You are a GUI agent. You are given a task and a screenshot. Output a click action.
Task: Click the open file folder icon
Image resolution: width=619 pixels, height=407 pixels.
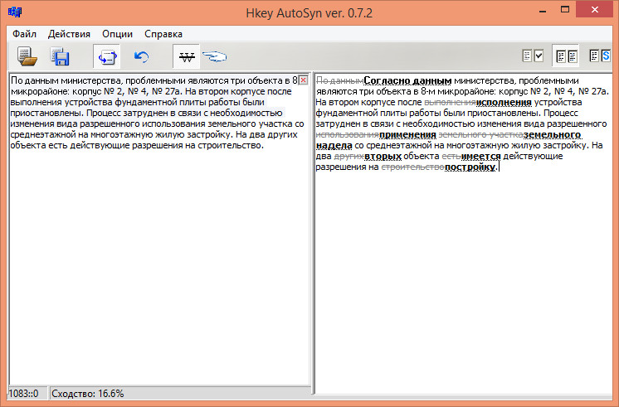(28, 57)
